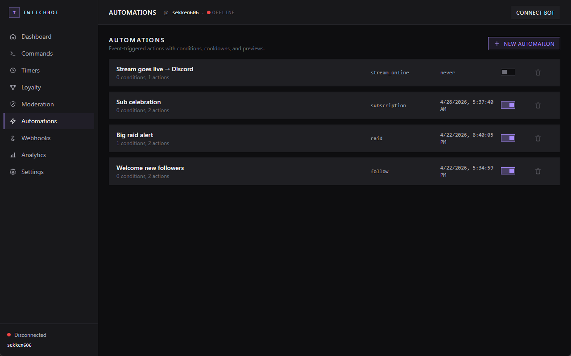The width and height of the screenshot is (571, 356).
Task: Click the 4/22/2026, 8:40:05 PM timestamp
Action: [467, 138]
